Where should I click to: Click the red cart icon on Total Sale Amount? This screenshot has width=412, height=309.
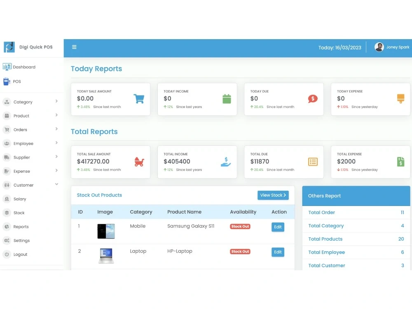tap(139, 162)
